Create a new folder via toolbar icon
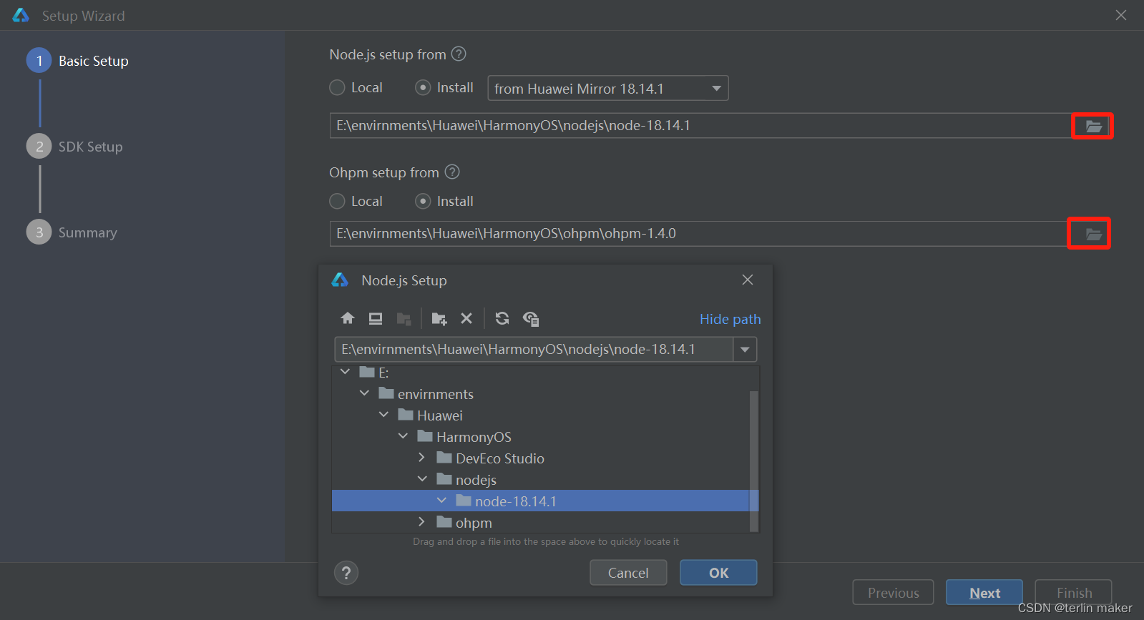This screenshot has height=620, width=1144. point(439,318)
